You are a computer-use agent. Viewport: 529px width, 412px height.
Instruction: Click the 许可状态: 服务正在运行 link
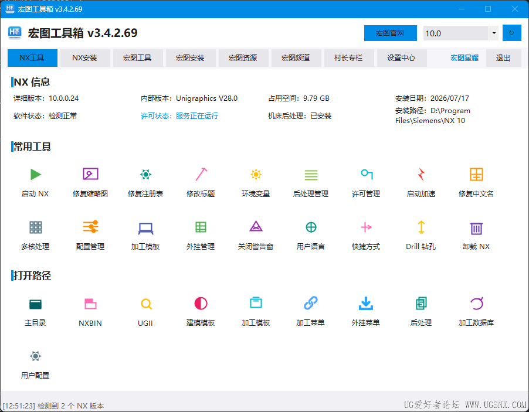click(x=179, y=116)
